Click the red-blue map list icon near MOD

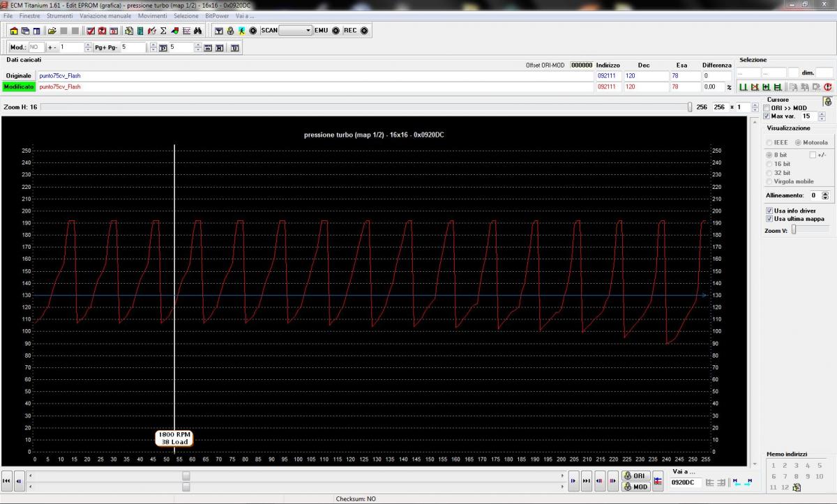point(658,481)
